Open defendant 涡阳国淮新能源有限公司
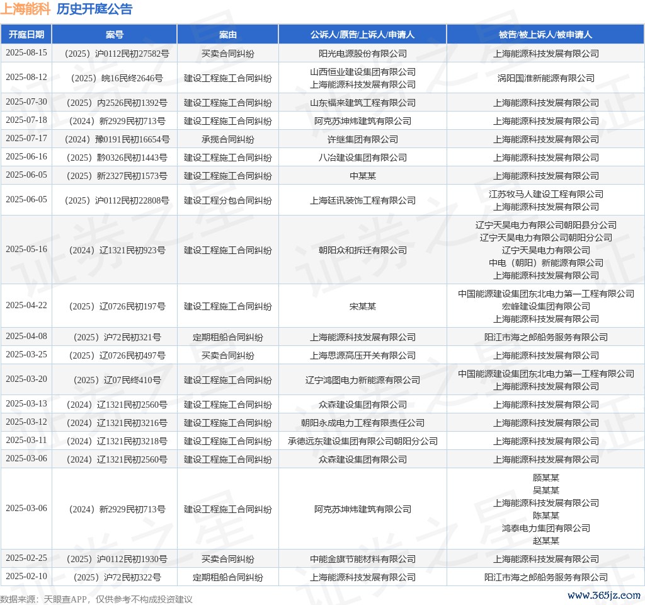 click(x=545, y=78)
